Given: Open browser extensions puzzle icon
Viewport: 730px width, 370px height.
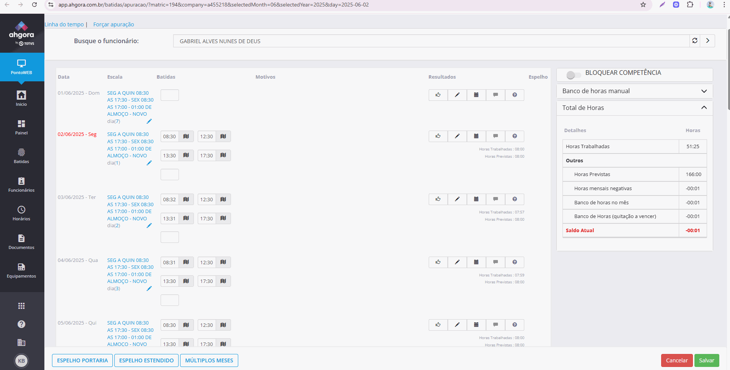Looking at the screenshot, I should [x=690, y=5].
